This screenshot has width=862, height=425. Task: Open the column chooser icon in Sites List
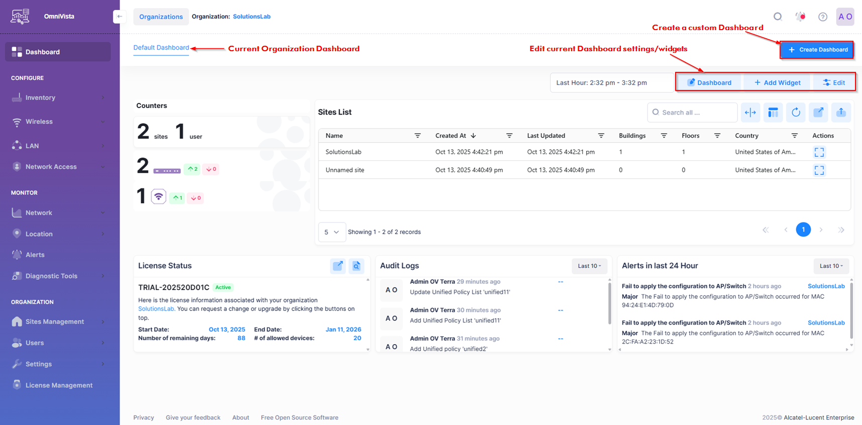coord(773,113)
